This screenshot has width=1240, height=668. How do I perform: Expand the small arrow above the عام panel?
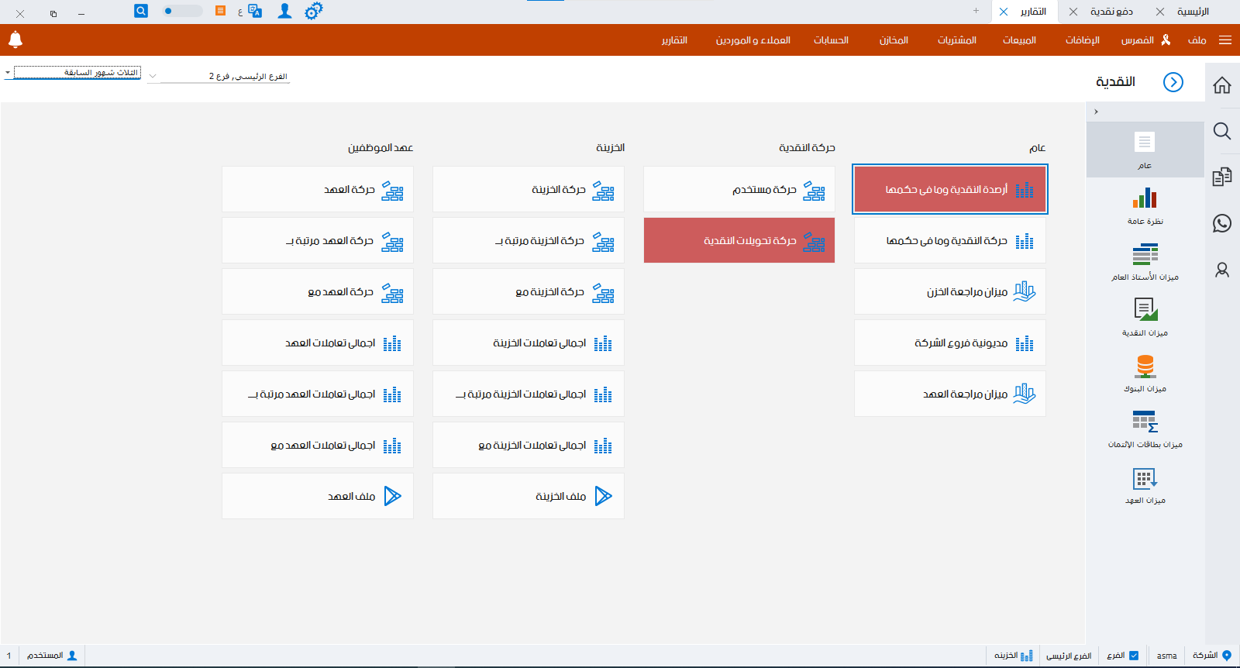pyautogui.click(x=1096, y=112)
